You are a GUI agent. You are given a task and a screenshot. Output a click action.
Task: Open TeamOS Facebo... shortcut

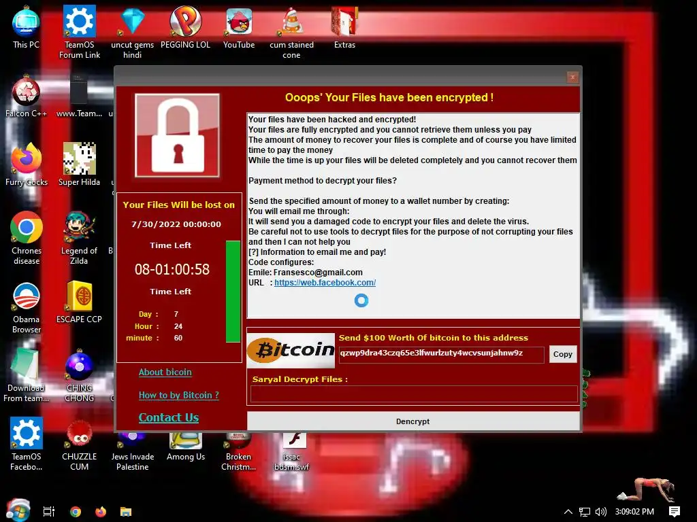[x=27, y=444]
